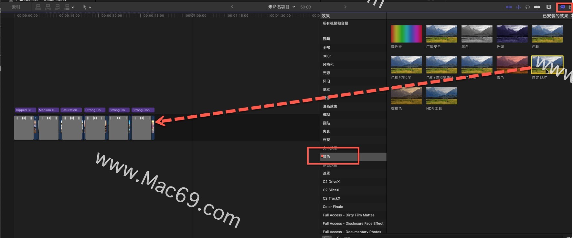
Task: Select Full Access - Documentary Photos
Action: 353,232
